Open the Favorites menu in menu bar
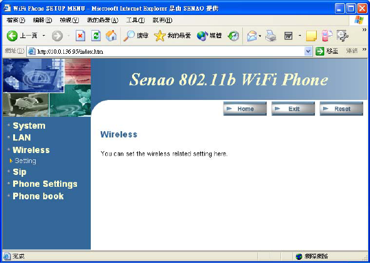 point(103,21)
